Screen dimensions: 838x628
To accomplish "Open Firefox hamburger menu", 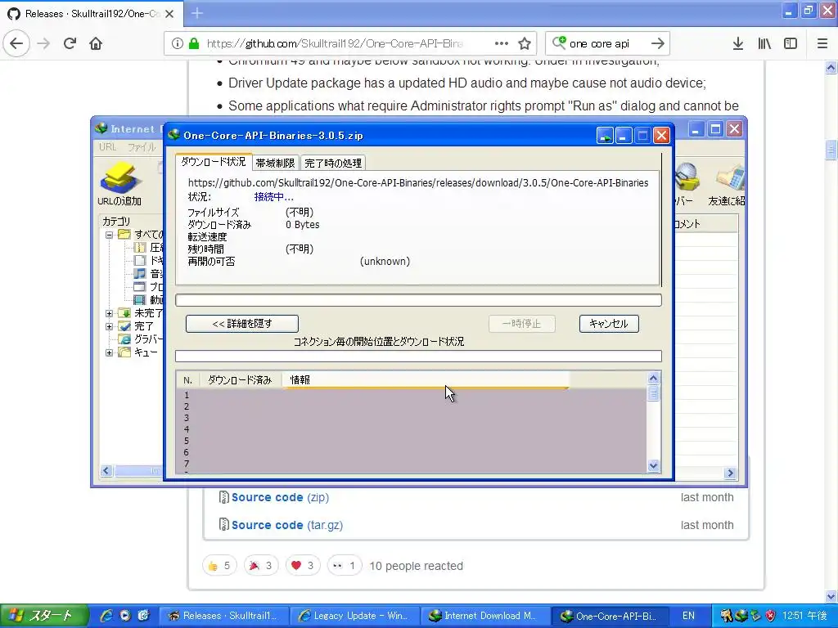I will click(x=822, y=43).
